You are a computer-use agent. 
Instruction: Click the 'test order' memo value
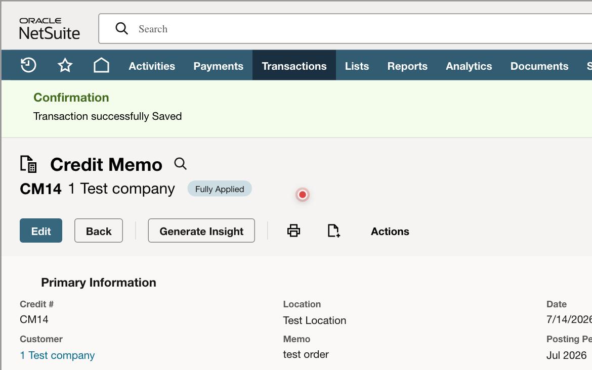click(x=306, y=354)
